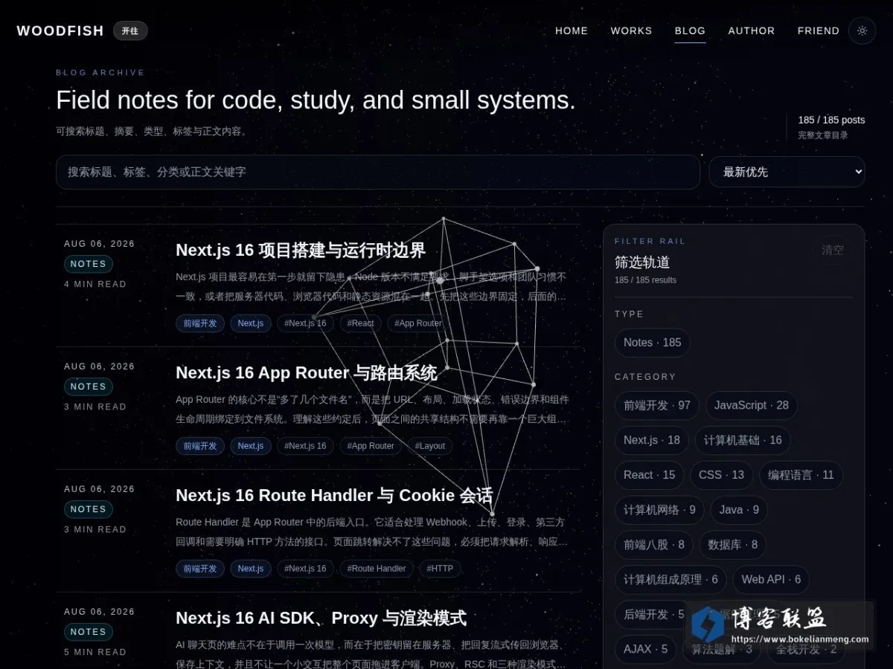Image resolution: width=893 pixels, height=669 pixels.
Task: Click #HTTP tag on Route Handler post
Action: click(x=441, y=569)
